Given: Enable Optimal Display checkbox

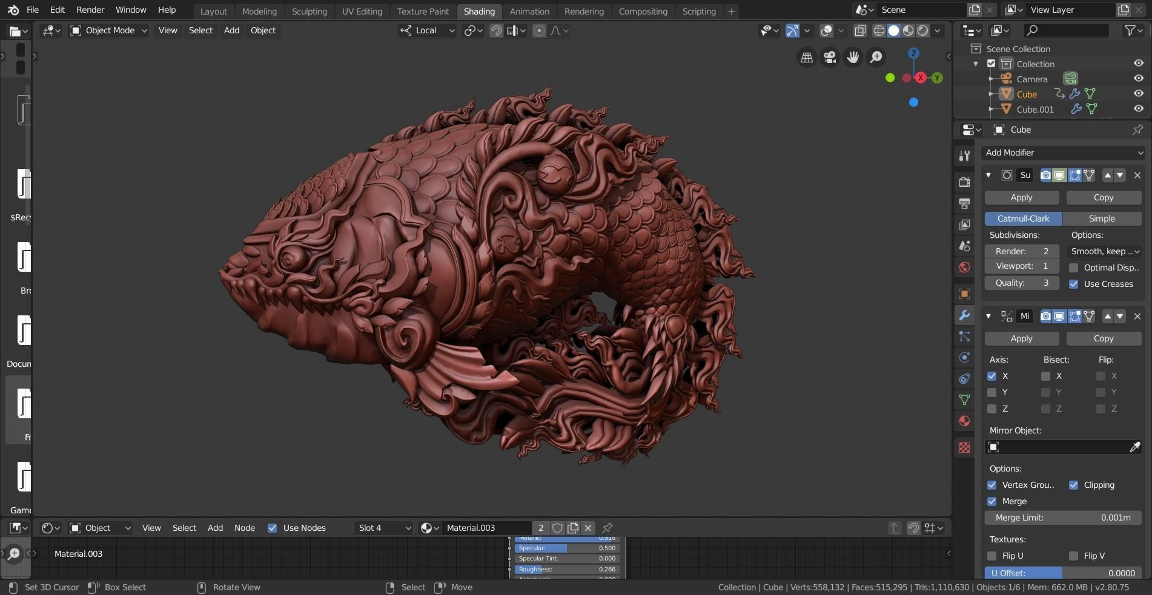Looking at the screenshot, I should pos(1073,268).
